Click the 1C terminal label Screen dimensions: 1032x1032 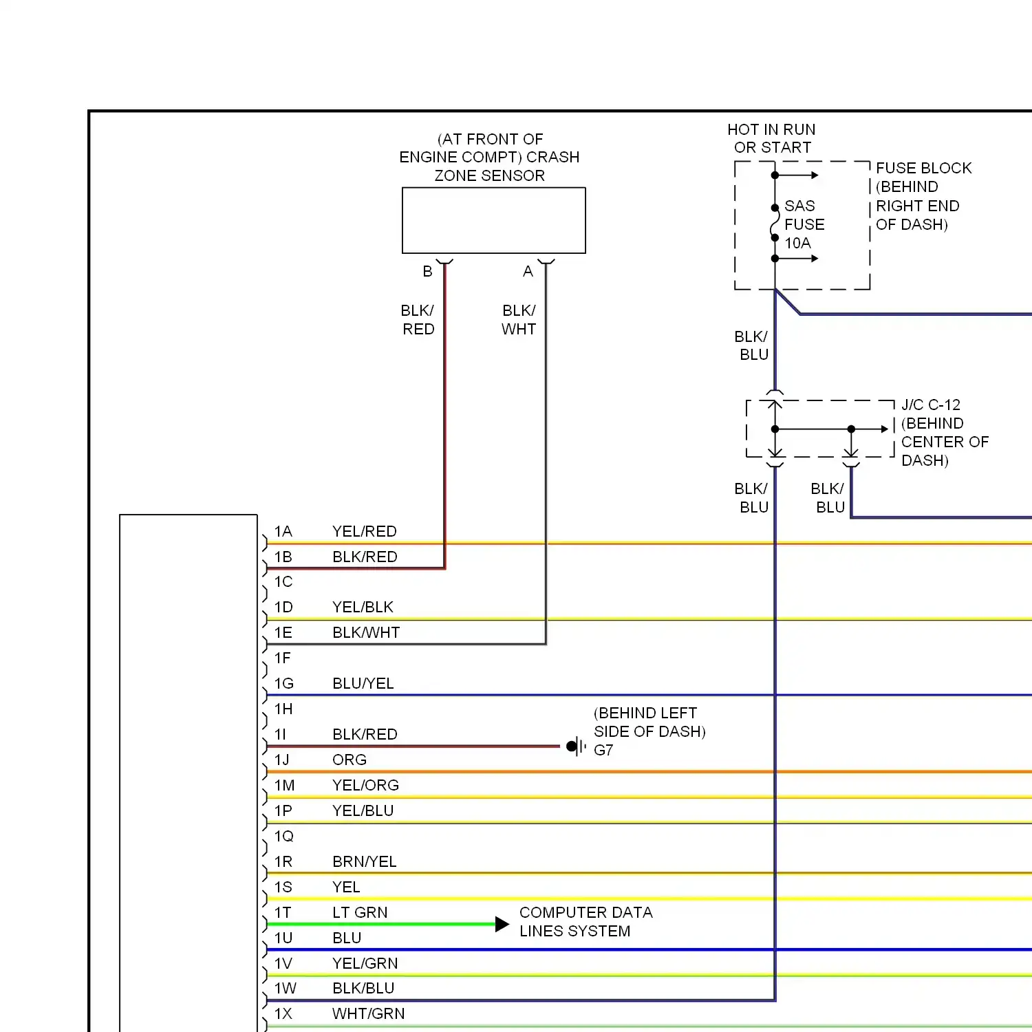tap(283, 582)
